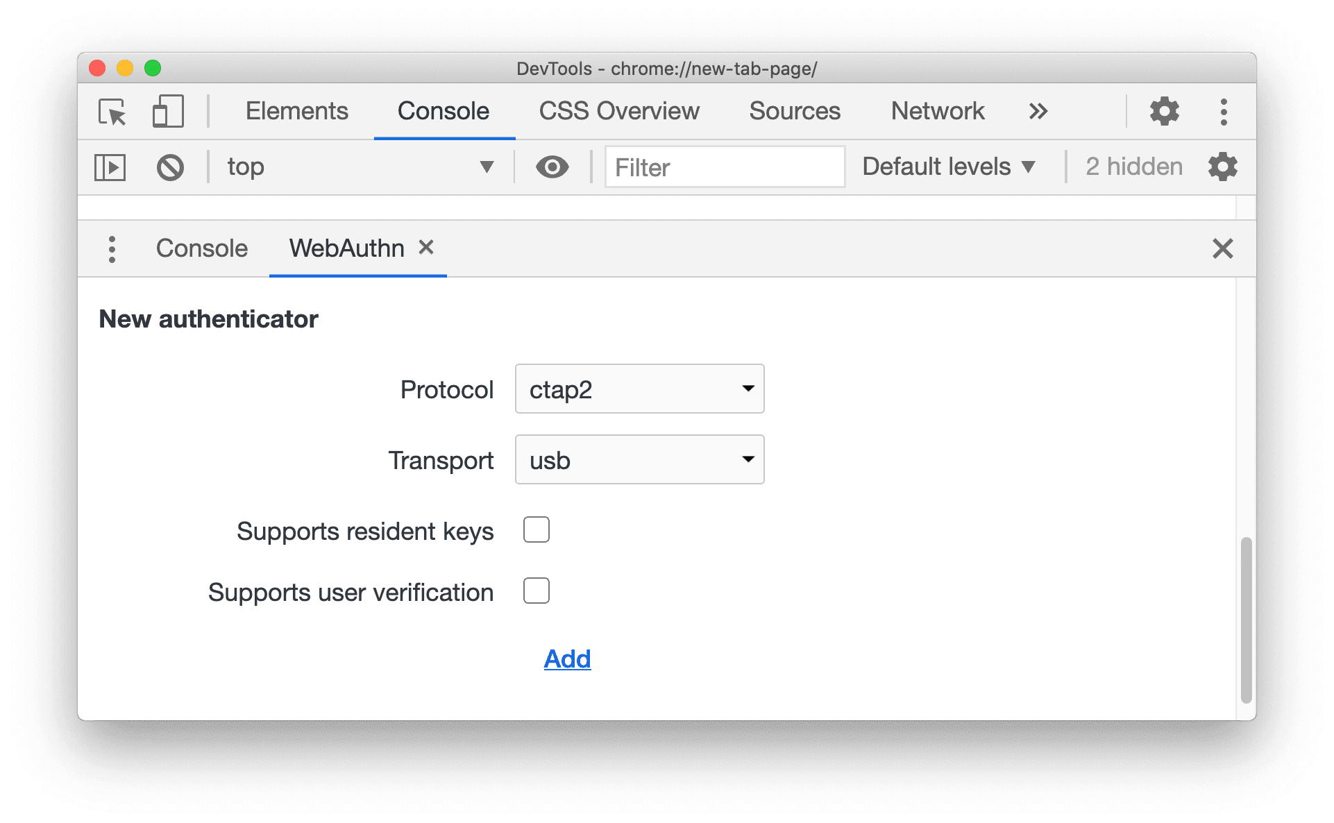Enable Supports user verification checkbox

coord(536,590)
